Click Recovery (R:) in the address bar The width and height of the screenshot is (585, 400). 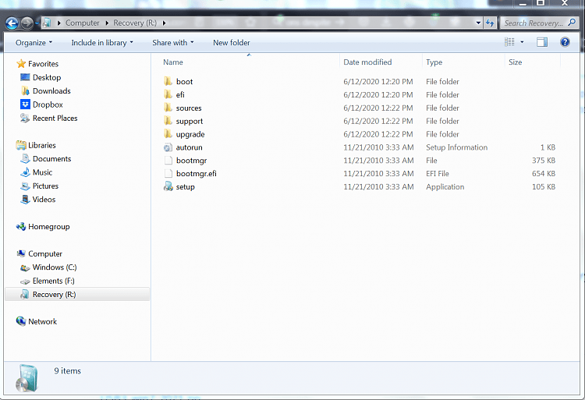[135, 23]
